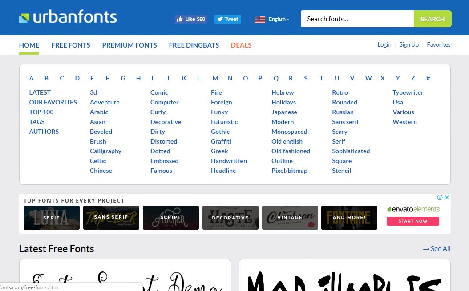Browse the Monospaced font category

click(x=289, y=132)
